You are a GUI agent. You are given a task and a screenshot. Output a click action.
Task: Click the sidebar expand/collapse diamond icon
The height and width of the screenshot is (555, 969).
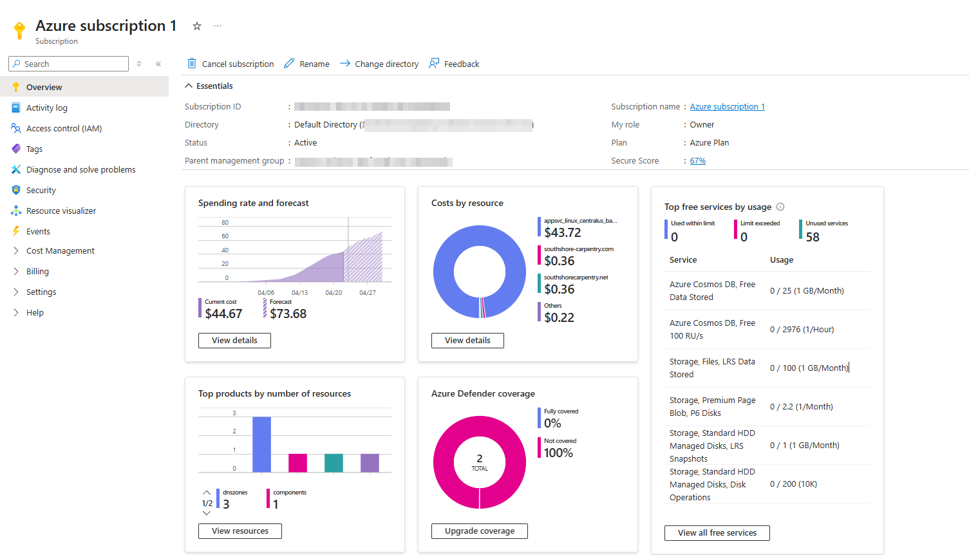(139, 64)
